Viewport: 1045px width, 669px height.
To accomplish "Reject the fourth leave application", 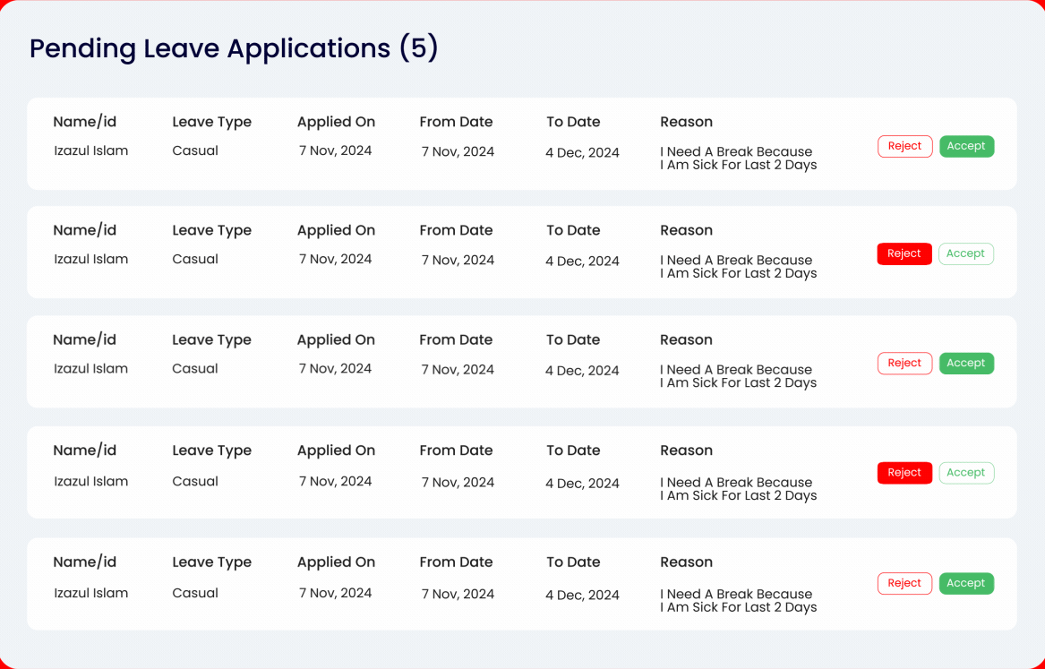I will [x=904, y=473].
